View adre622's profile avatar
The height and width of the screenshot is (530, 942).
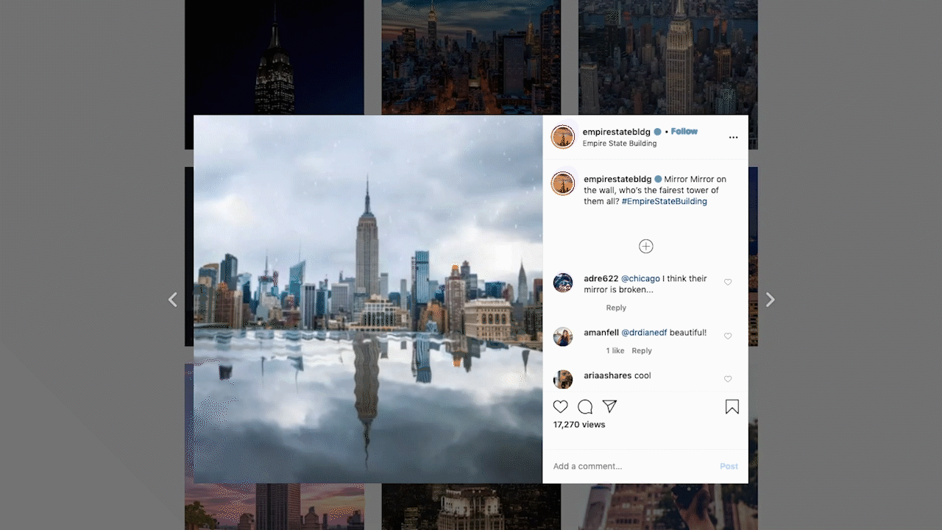[x=563, y=283]
